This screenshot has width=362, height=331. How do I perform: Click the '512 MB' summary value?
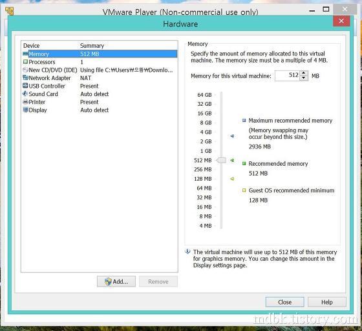coord(90,54)
